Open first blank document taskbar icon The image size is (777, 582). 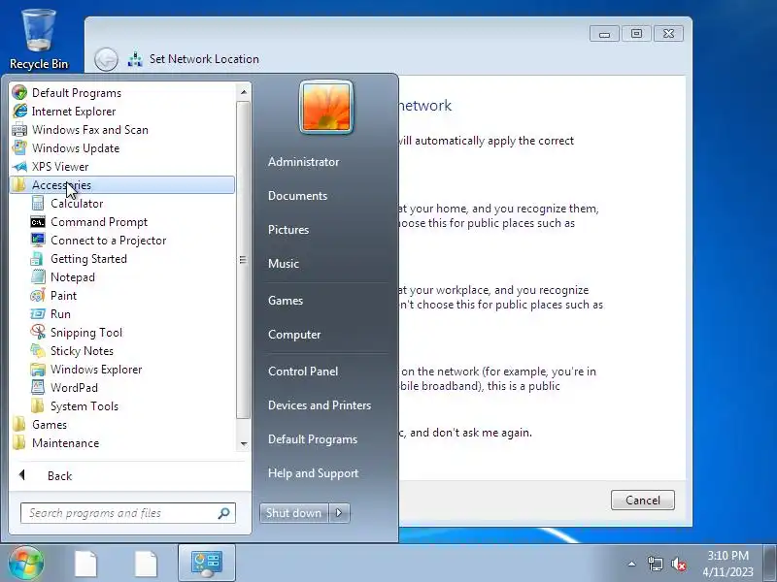point(85,564)
